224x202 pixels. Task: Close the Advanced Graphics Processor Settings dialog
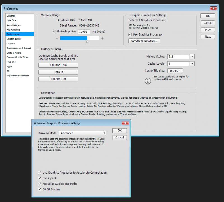125,123
